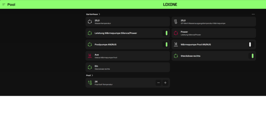
Task: Expand the Pool section chevron
Action: [x=92, y=75]
